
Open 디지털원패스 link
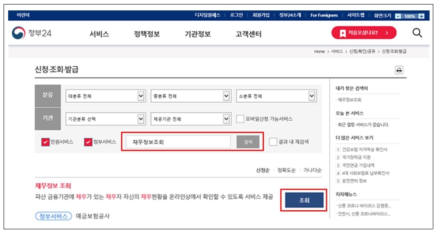pos(207,15)
